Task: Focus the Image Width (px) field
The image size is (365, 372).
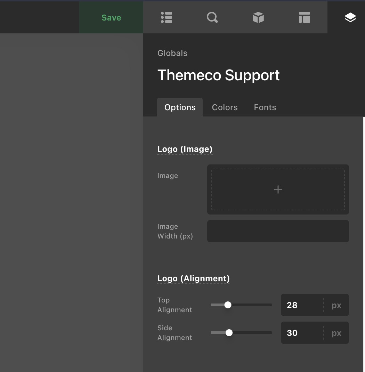Action: (278, 231)
